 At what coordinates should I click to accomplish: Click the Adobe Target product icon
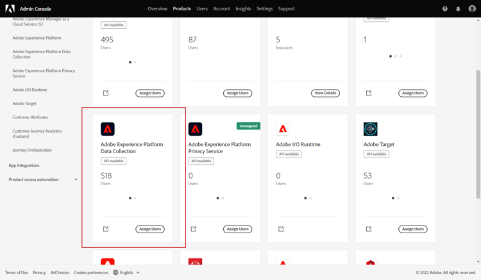pos(371,129)
